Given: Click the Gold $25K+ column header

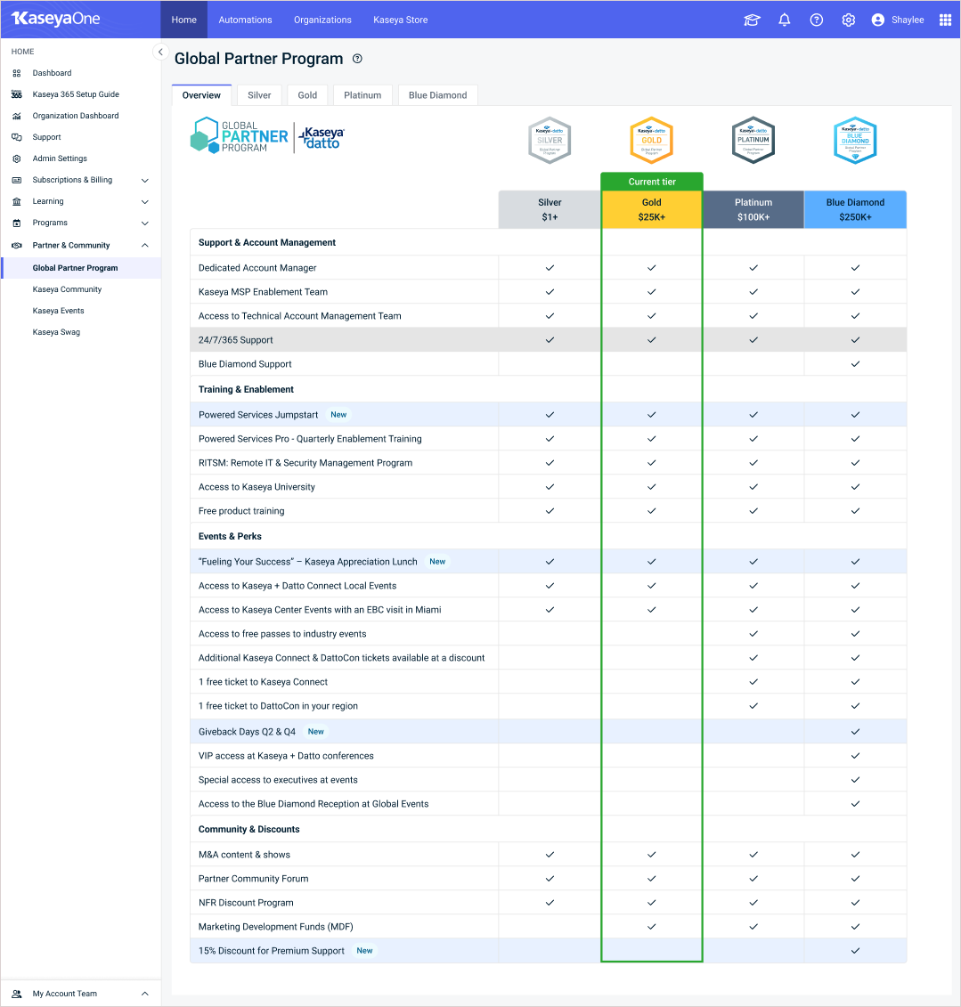Looking at the screenshot, I should pyautogui.click(x=651, y=209).
